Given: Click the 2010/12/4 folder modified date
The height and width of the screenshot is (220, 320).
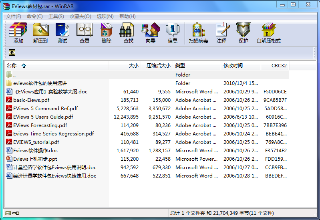Looking at the screenshot, I should (241, 83).
